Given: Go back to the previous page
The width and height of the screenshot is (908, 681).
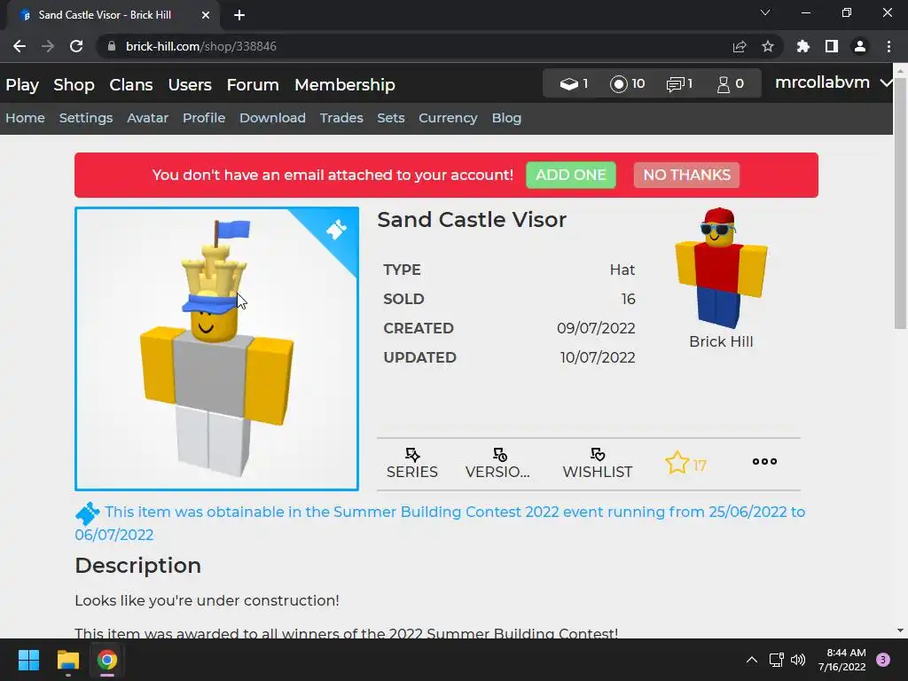Looking at the screenshot, I should pyautogui.click(x=20, y=46).
